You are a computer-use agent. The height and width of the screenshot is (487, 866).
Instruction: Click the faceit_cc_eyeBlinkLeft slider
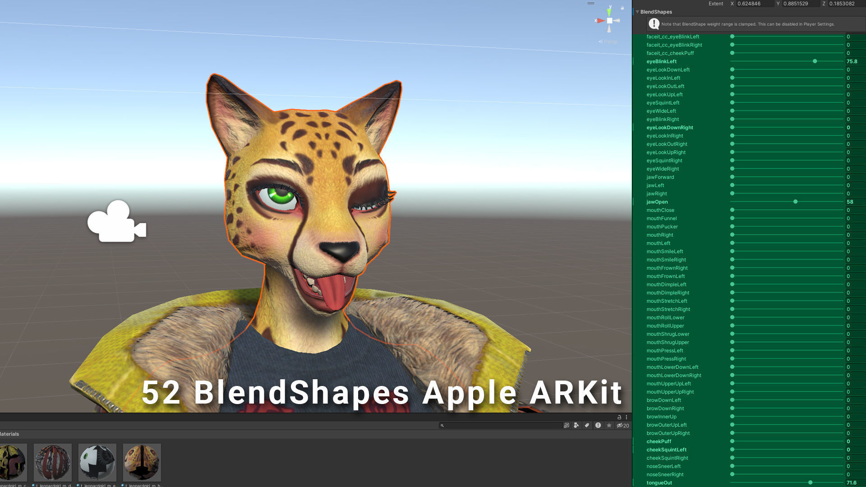[787, 37]
